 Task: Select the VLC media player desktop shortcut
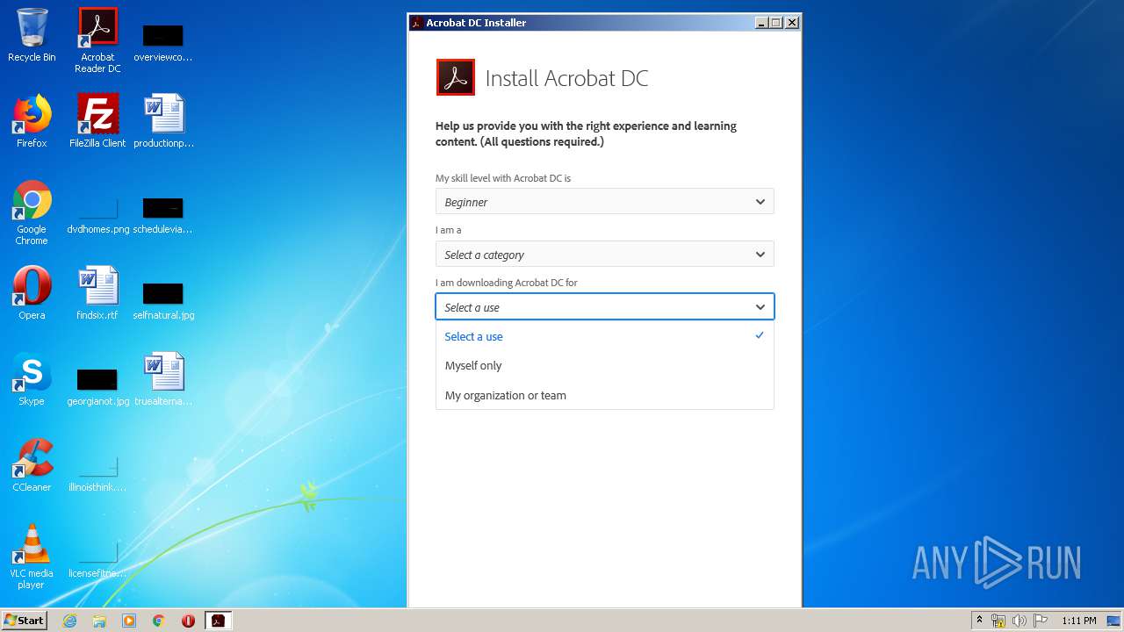point(32,557)
